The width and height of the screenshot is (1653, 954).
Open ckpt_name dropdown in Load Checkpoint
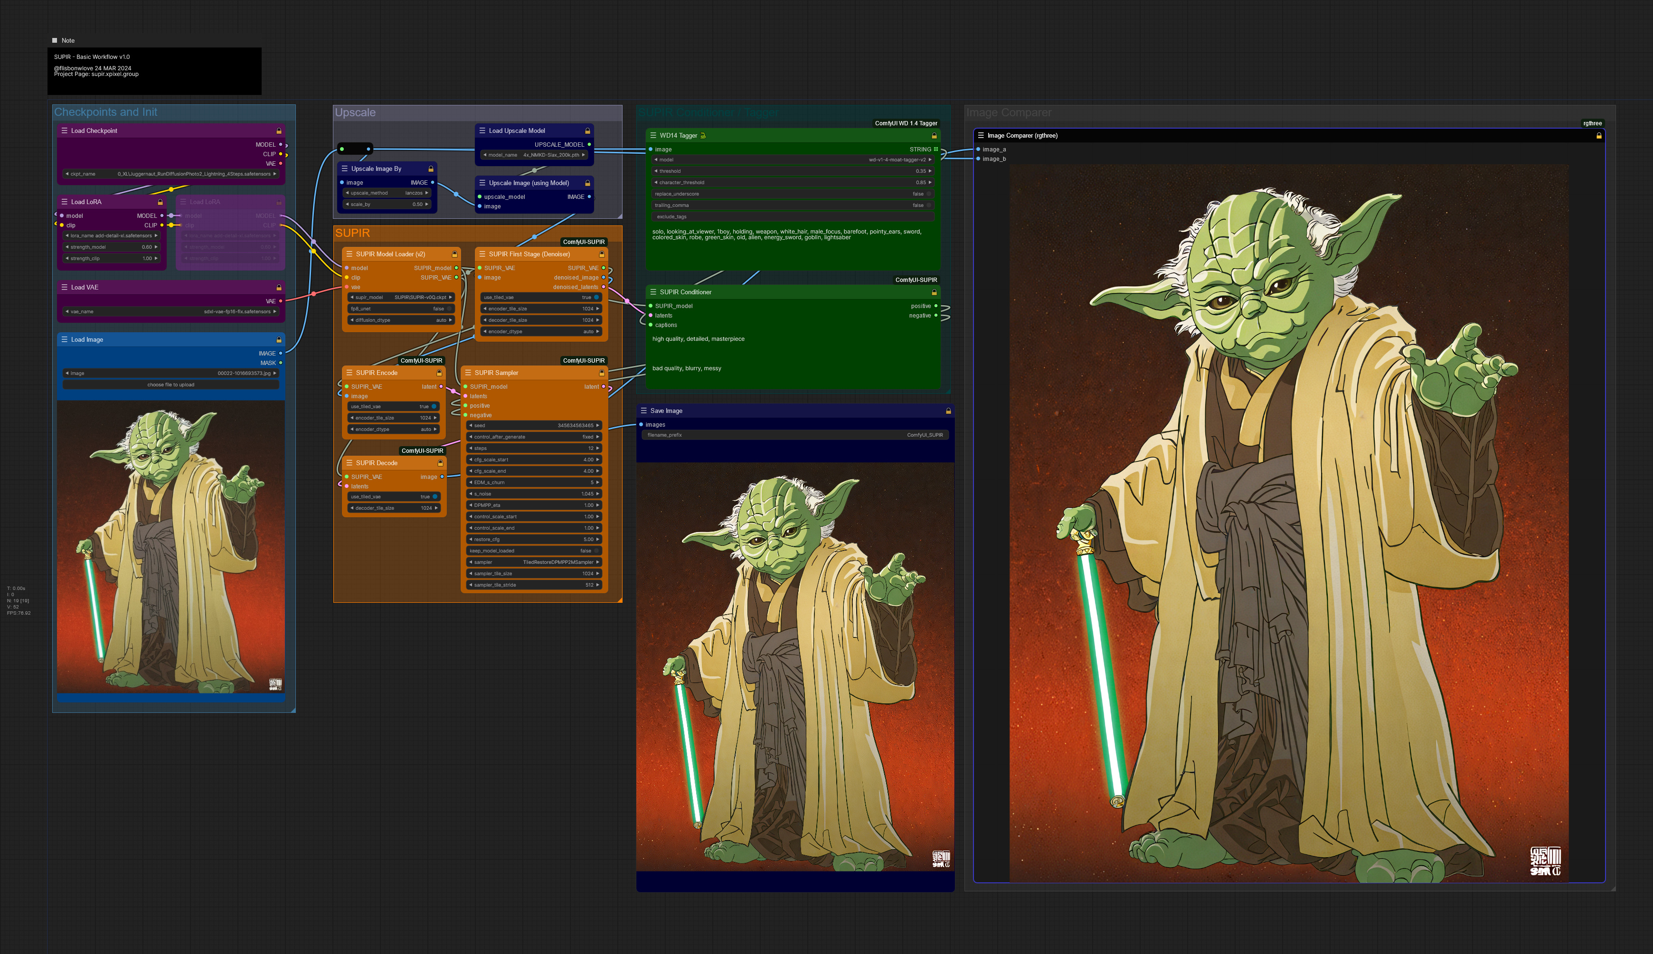click(x=170, y=174)
